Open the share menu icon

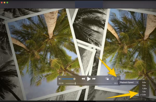(x=113, y=79)
